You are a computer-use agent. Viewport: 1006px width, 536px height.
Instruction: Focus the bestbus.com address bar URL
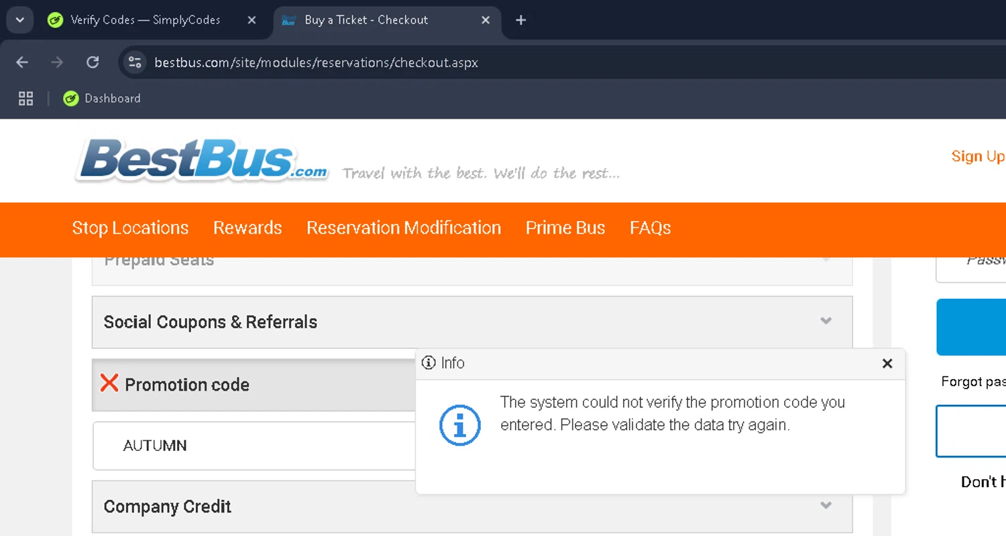316,62
